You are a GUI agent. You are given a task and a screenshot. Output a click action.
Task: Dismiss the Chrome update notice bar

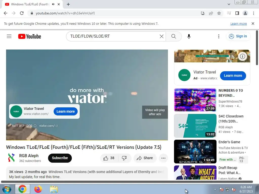pos(253,23)
